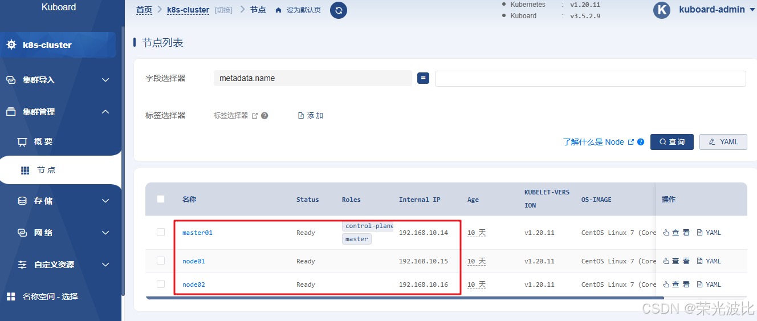Click the equals operator icon in 字段选择器
Screen dimensions: 757x321
(423, 78)
